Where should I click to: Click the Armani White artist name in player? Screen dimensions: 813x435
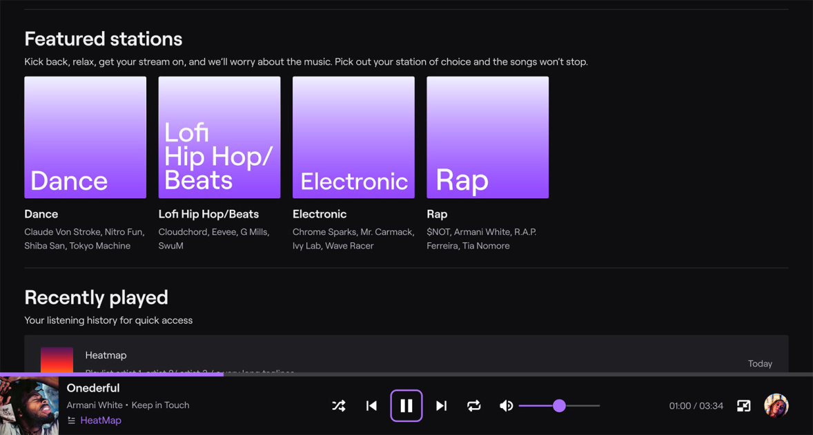95,405
